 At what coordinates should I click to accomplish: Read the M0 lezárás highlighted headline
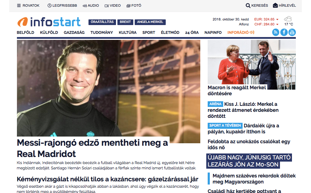(x=249, y=161)
